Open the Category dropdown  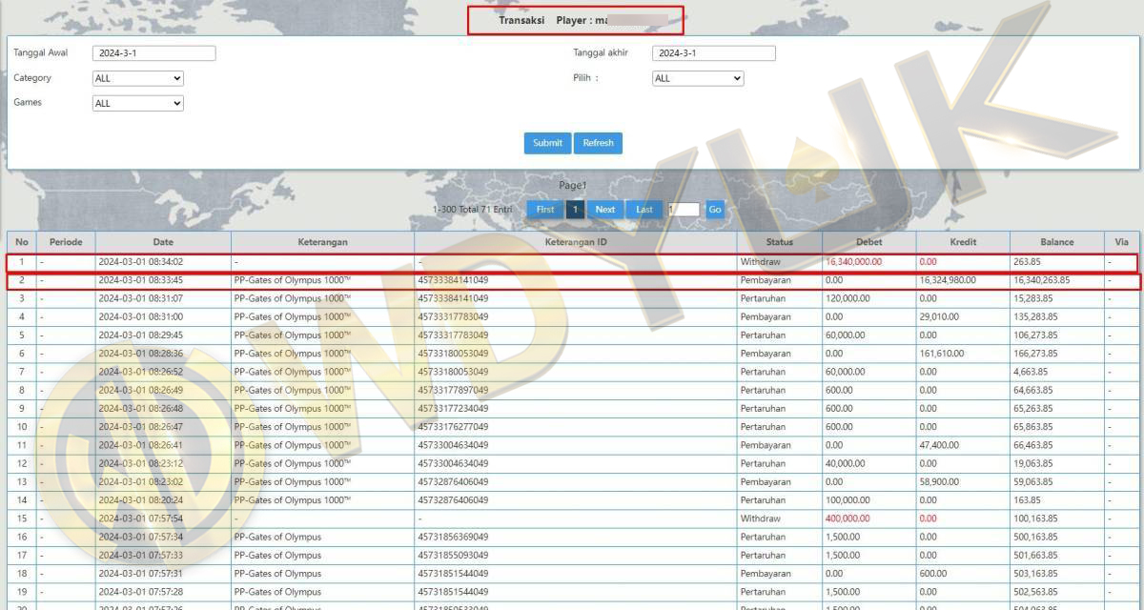pos(137,78)
